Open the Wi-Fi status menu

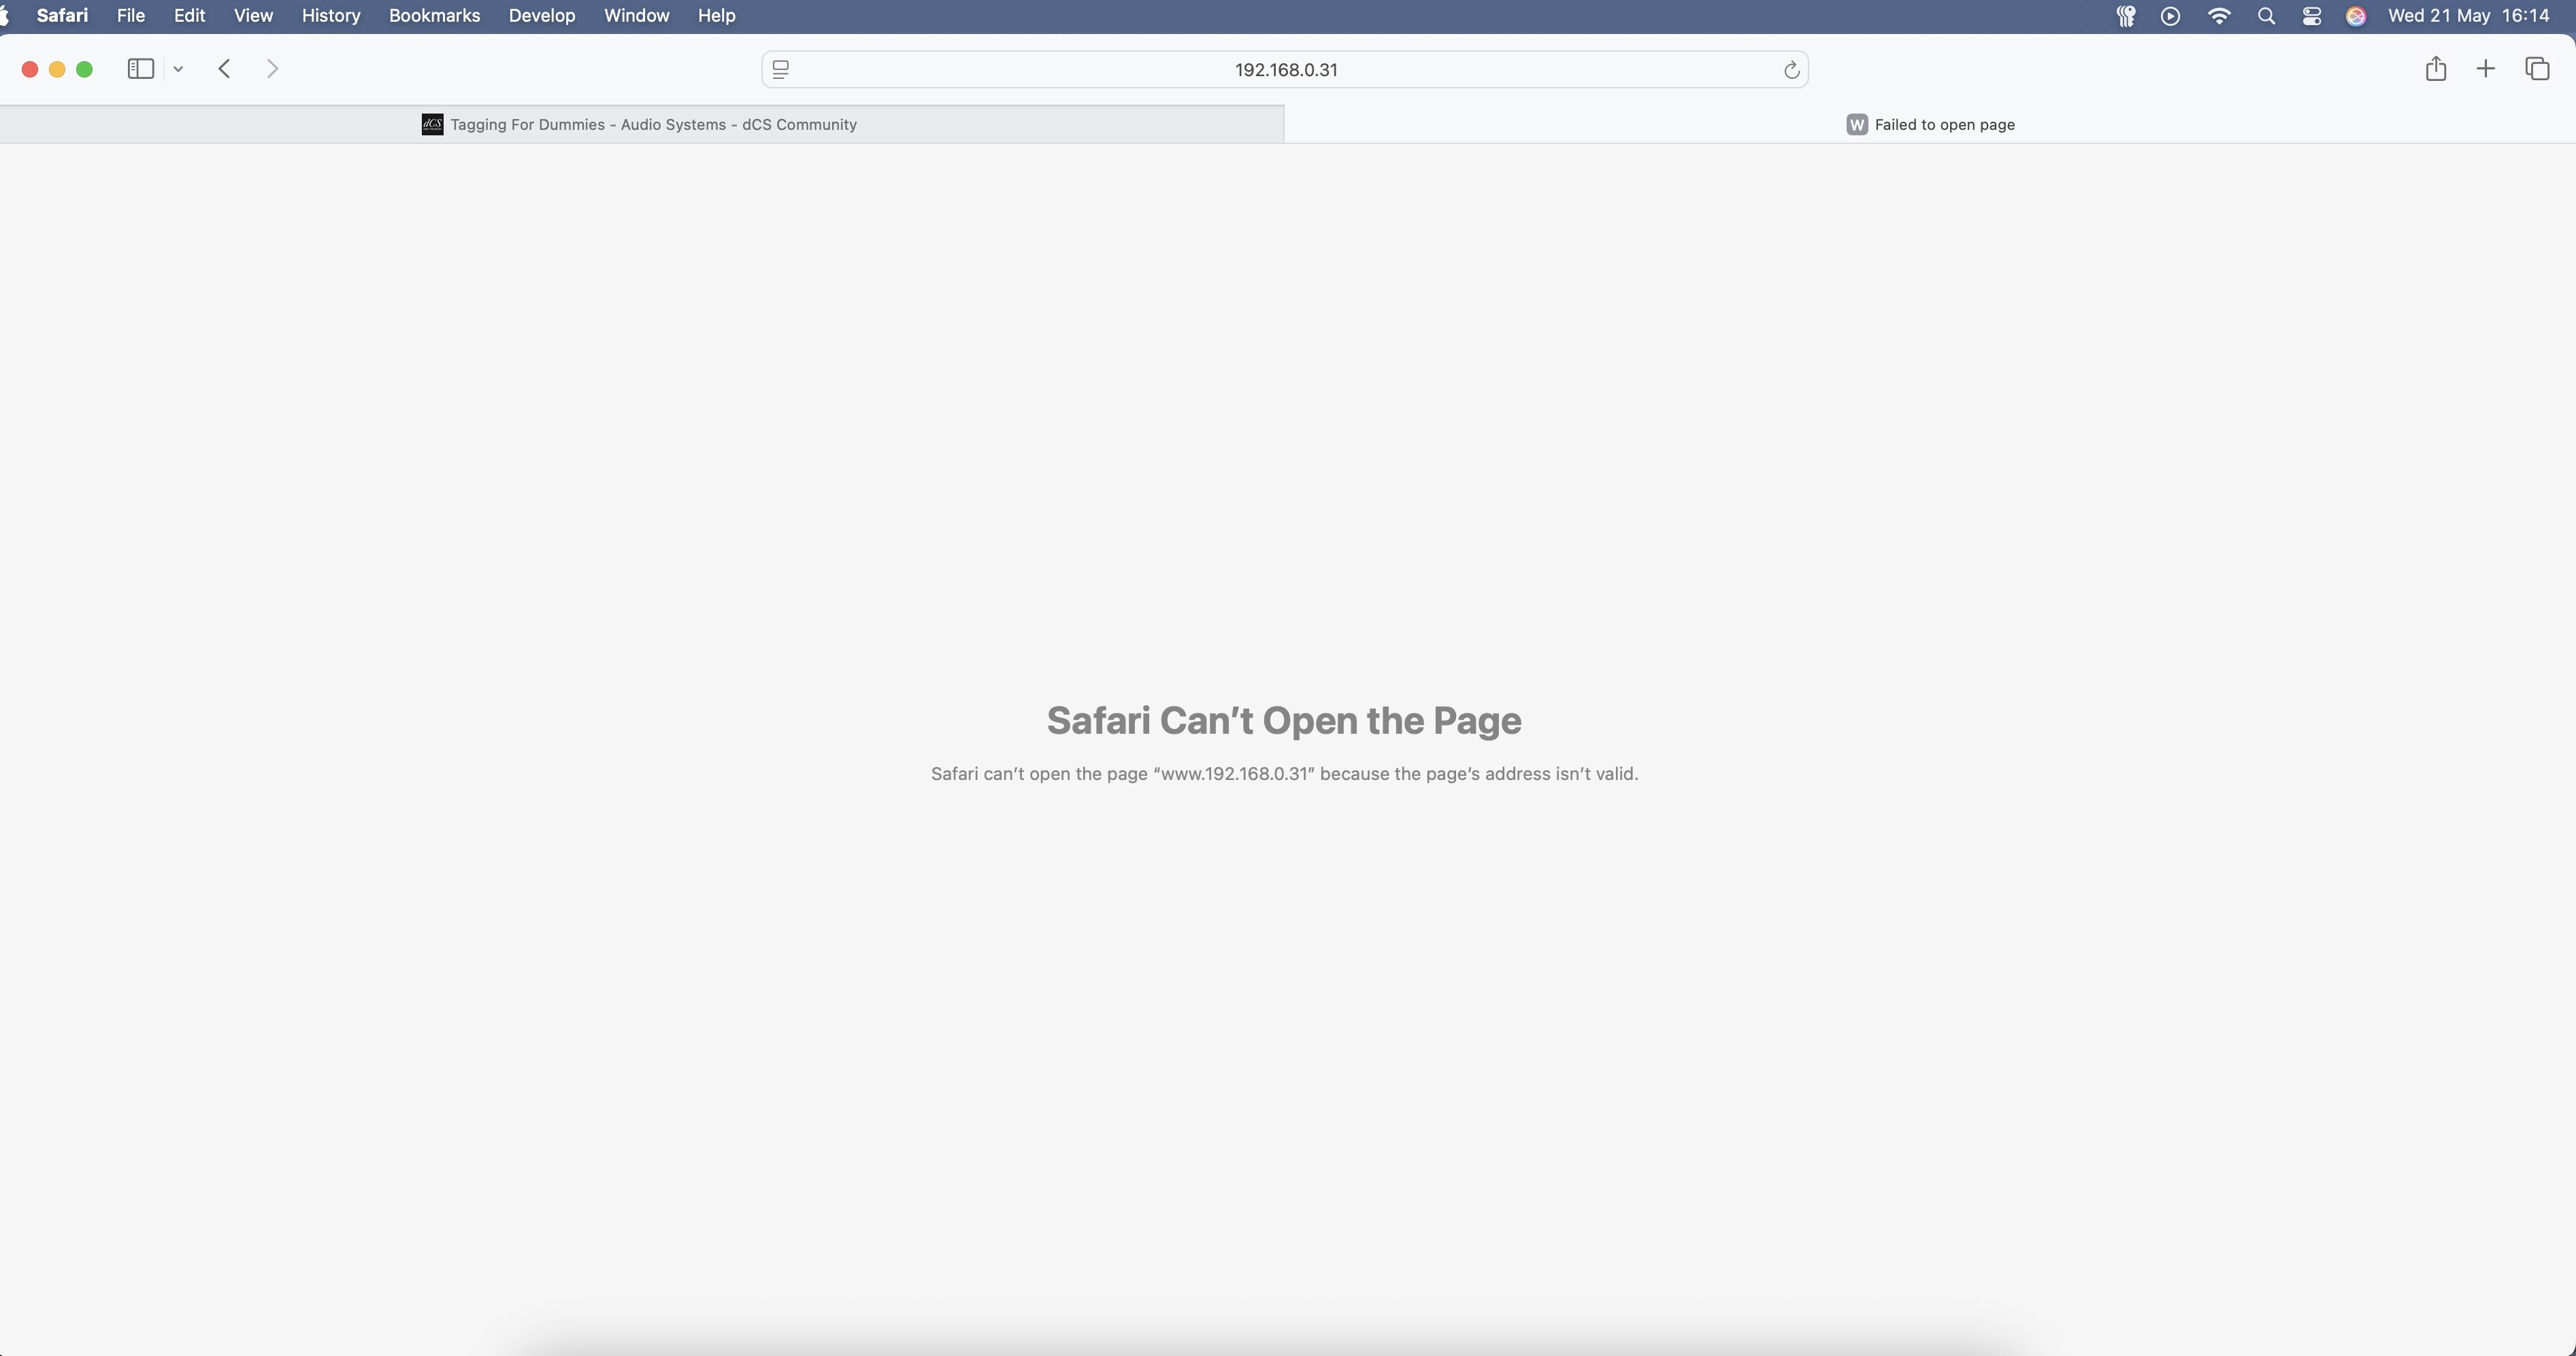(x=2219, y=16)
